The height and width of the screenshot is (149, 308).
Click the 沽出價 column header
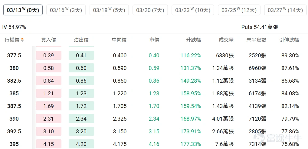(x=81, y=40)
